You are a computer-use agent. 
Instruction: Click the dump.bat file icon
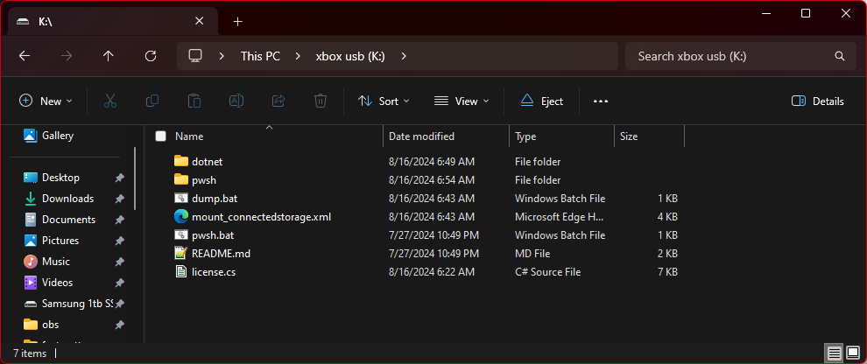(180, 198)
